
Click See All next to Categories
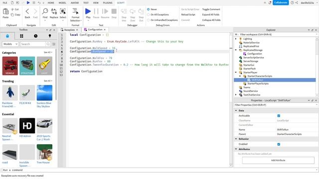coord(48,52)
